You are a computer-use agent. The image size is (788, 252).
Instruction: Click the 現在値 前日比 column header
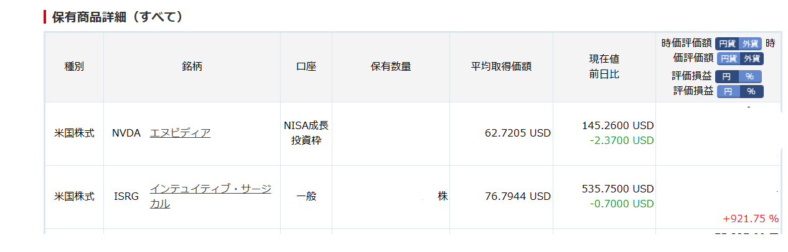(x=604, y=67)
